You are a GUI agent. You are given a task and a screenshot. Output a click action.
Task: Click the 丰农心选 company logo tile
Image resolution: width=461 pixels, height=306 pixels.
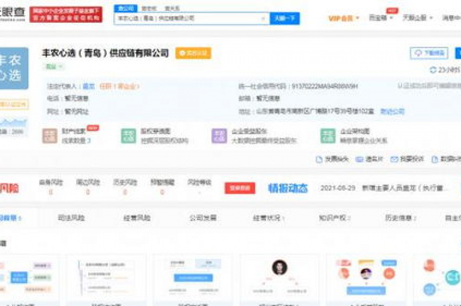(14, 68)
